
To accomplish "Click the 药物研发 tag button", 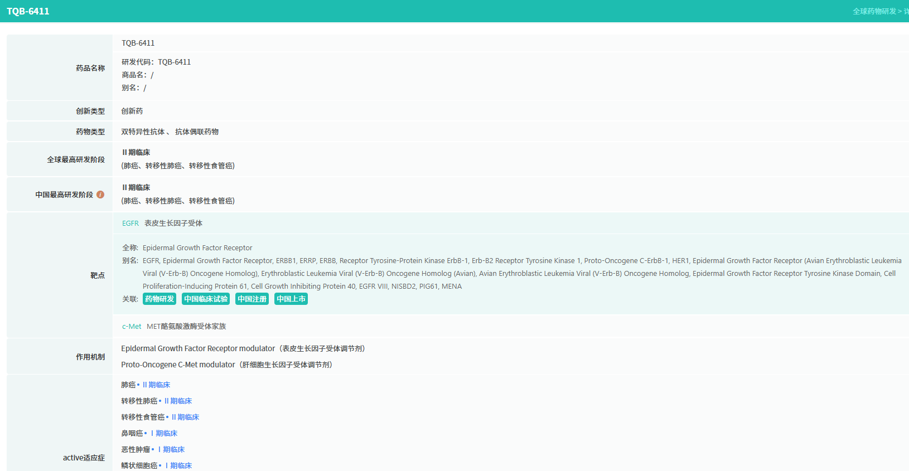I will pos(159,299).
